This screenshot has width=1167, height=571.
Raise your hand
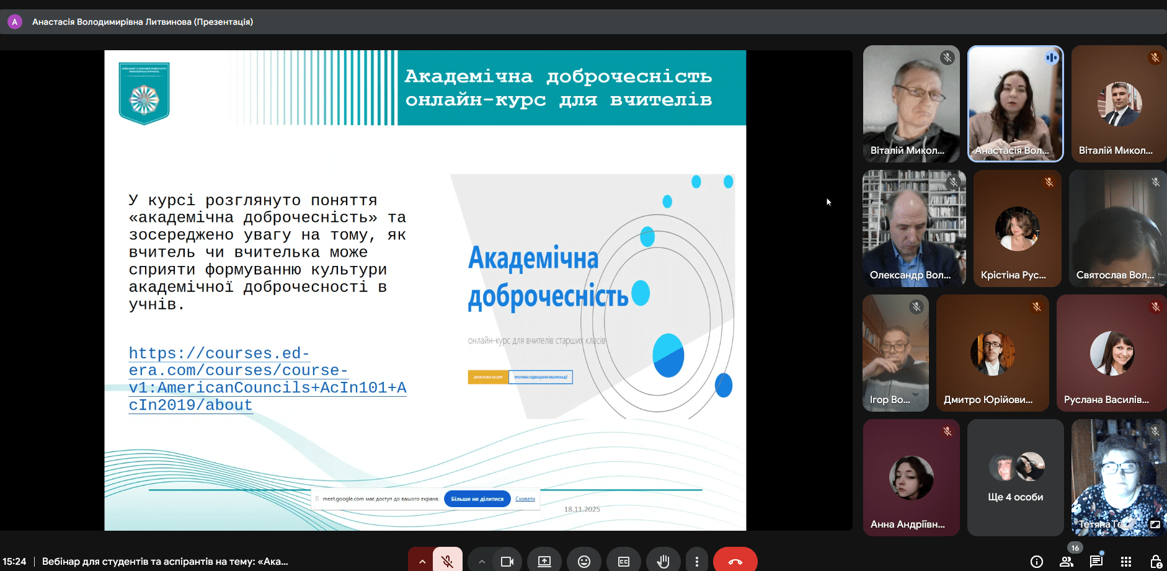click(663, 561)
